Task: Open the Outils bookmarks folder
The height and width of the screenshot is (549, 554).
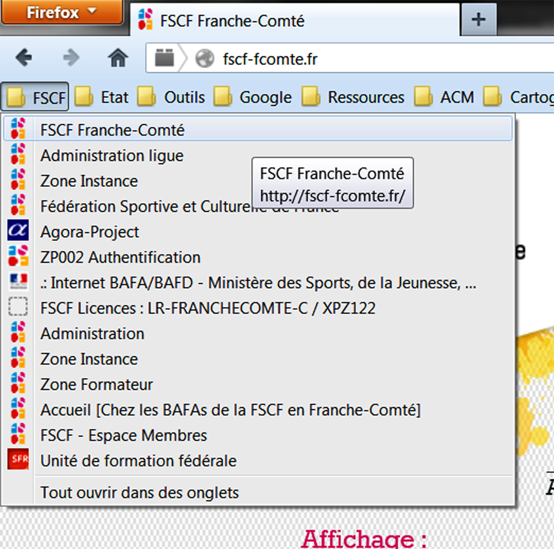Action: (x=171, y=97)
